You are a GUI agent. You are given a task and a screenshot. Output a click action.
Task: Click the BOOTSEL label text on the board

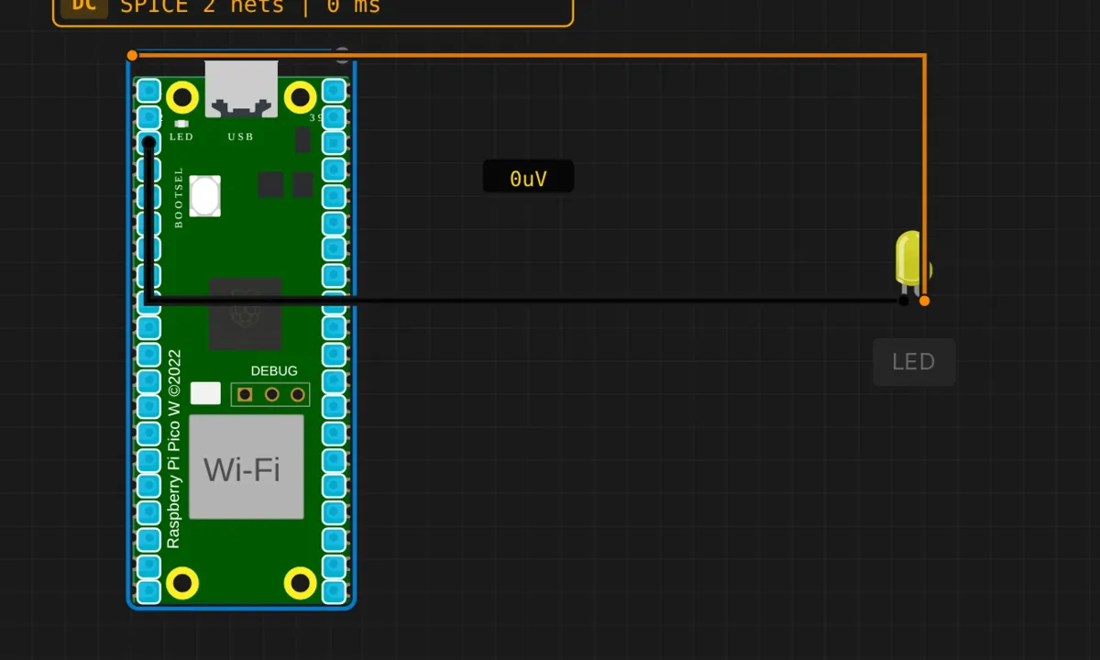(x=179, y=197)
